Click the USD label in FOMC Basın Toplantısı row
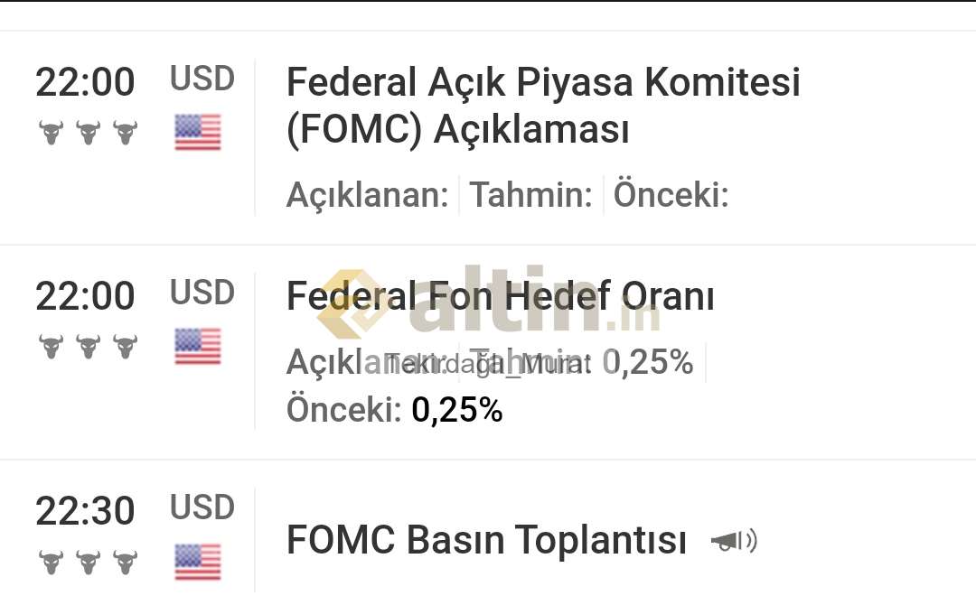The image size is (976, 605). pos(202,507)
